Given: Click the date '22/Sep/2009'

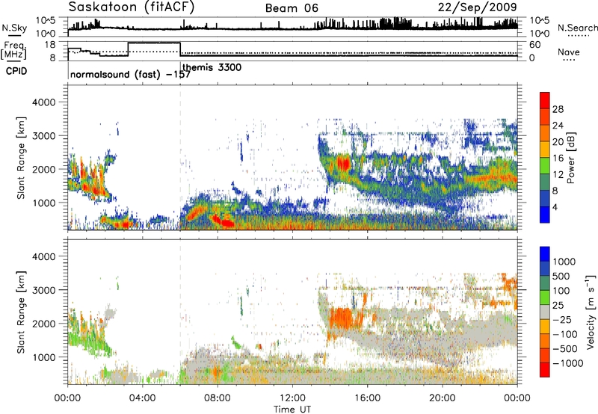Looking at the screenshot, I should 478,7.
